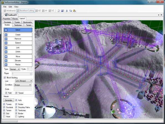Enable Haze in Viewer
The image size is (165, 124).
4,117
